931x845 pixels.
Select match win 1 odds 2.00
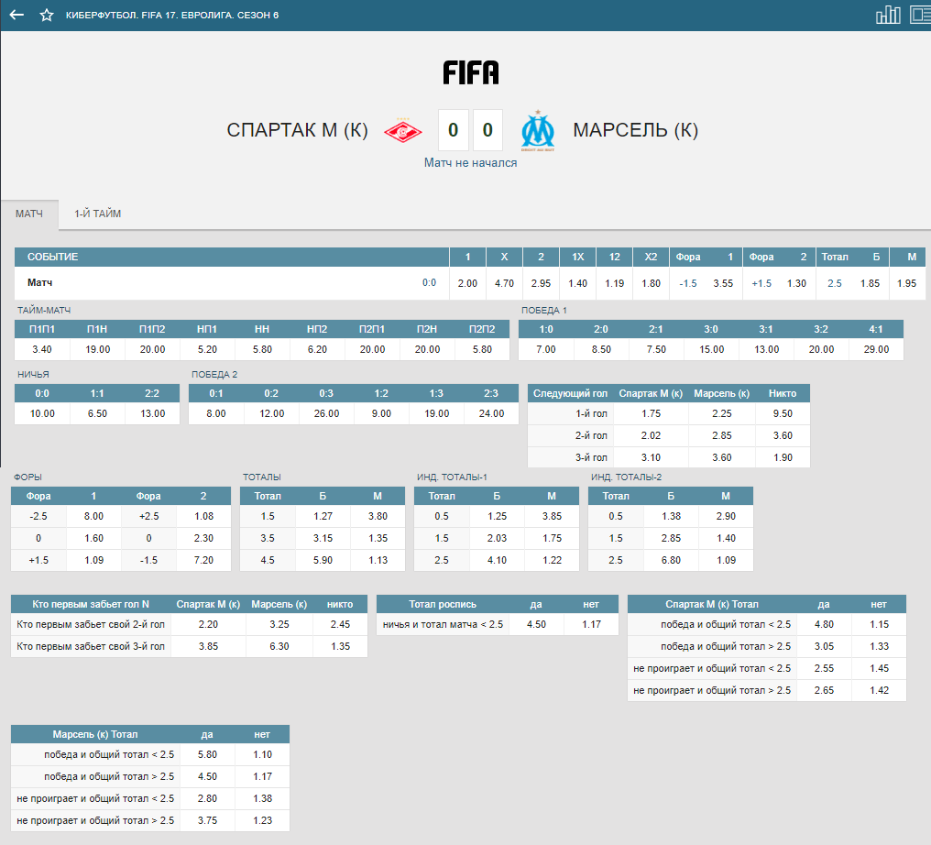[467, 283]
